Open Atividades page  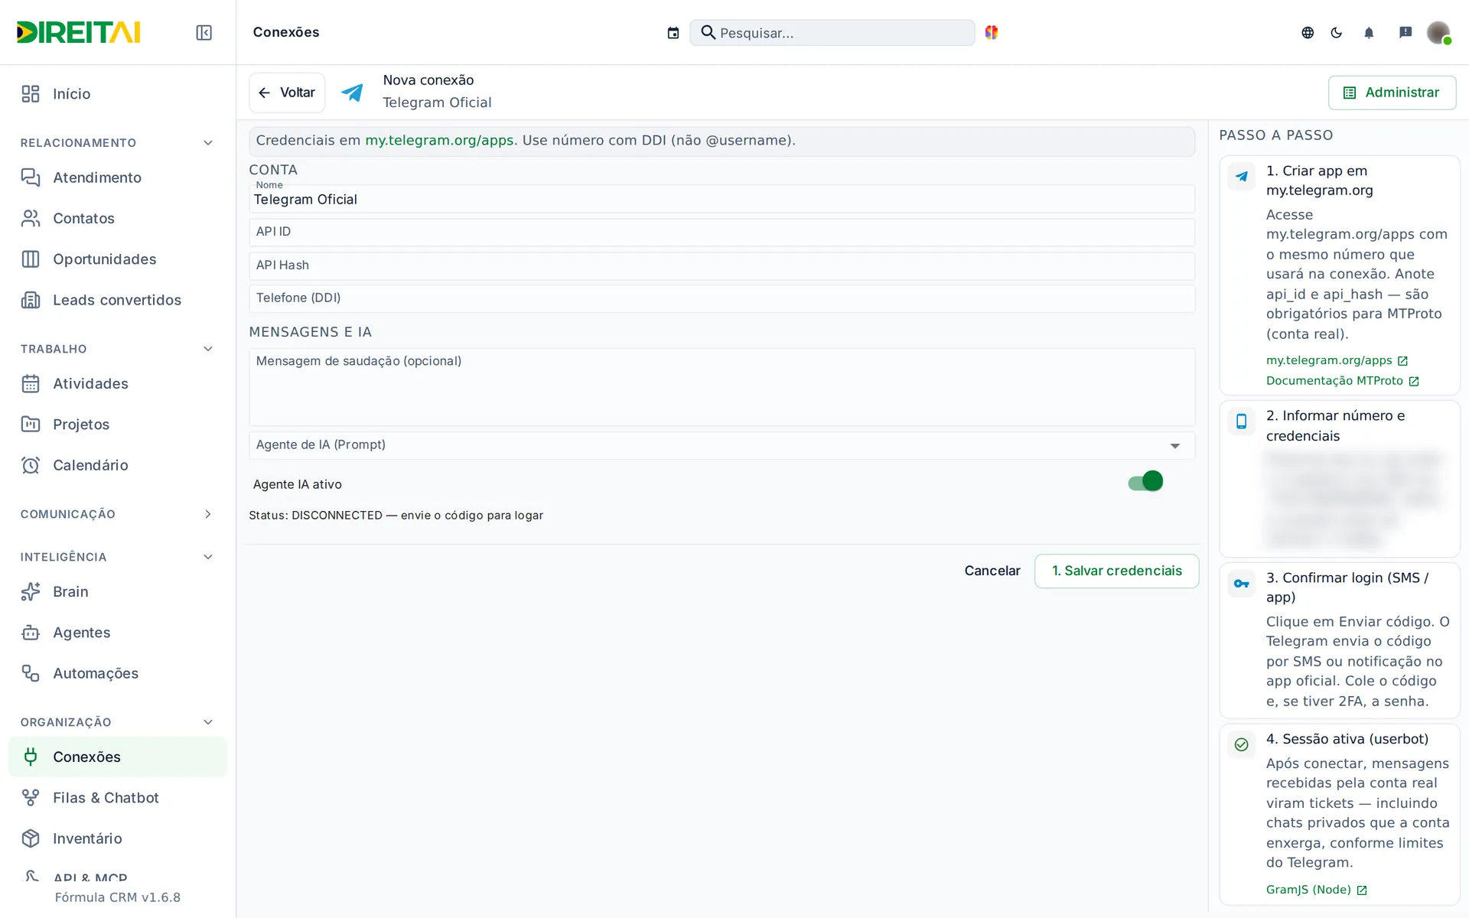pyautogui.click(x=118, y=384)
